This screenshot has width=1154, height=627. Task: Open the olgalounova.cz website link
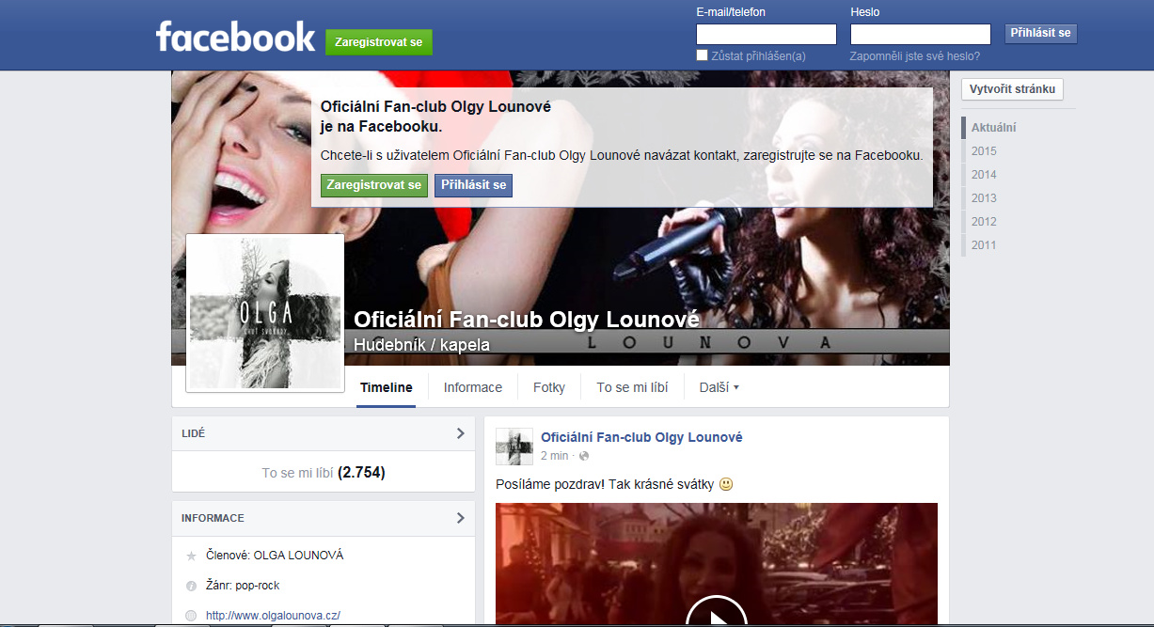coord(273,616)
